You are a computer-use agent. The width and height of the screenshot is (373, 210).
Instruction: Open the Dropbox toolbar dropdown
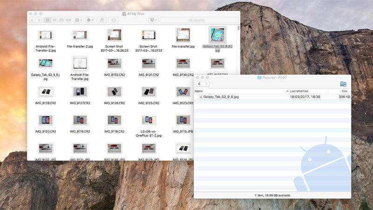153,20
